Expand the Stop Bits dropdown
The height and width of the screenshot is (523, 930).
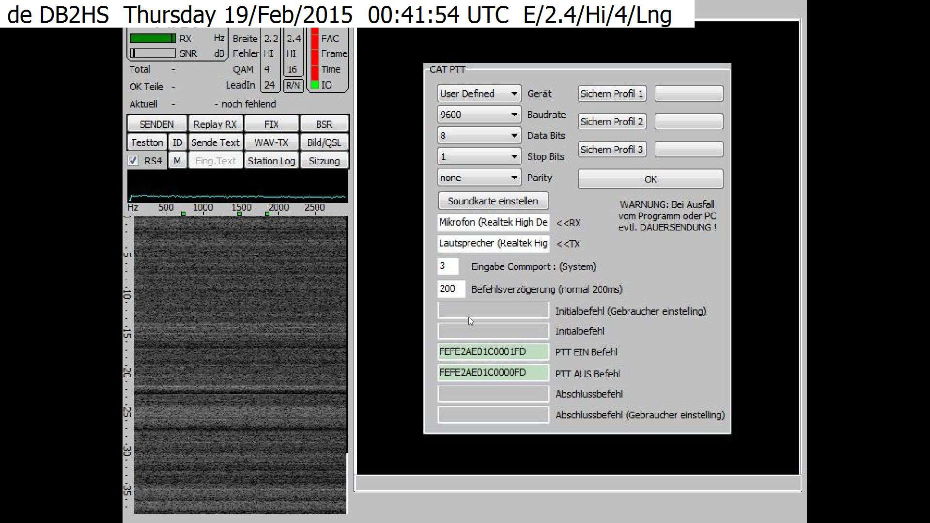[514, 156]
